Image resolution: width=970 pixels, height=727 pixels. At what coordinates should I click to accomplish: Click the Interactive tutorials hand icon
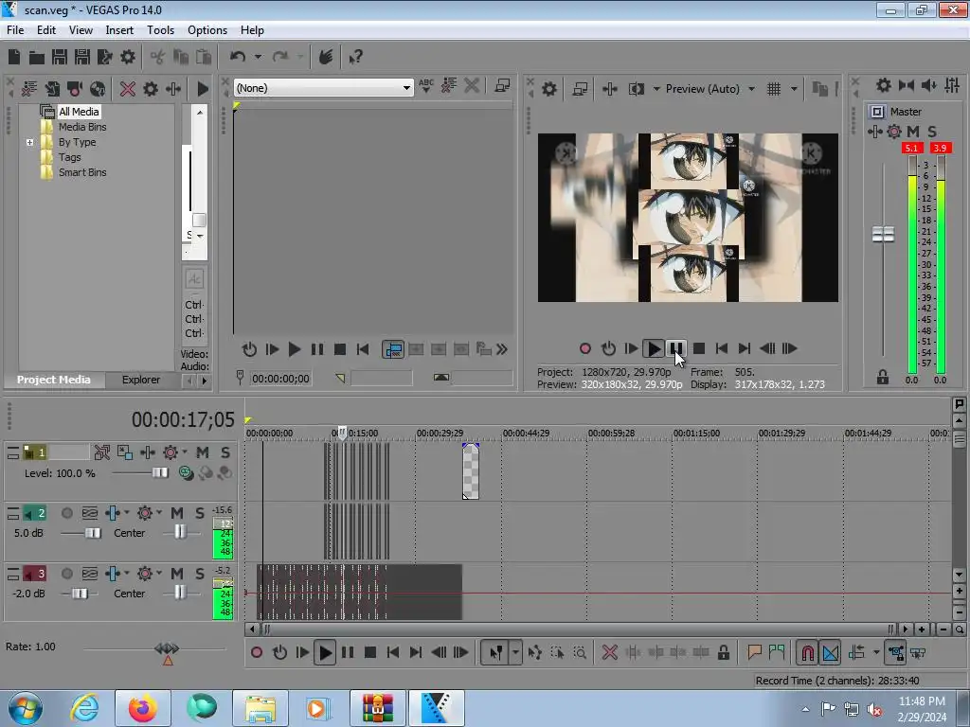point(326,57)
